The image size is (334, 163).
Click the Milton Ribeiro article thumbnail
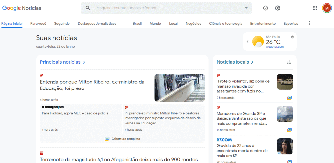pos(179,88)
